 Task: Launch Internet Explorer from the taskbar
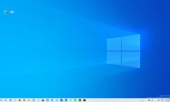click(15, 100)
